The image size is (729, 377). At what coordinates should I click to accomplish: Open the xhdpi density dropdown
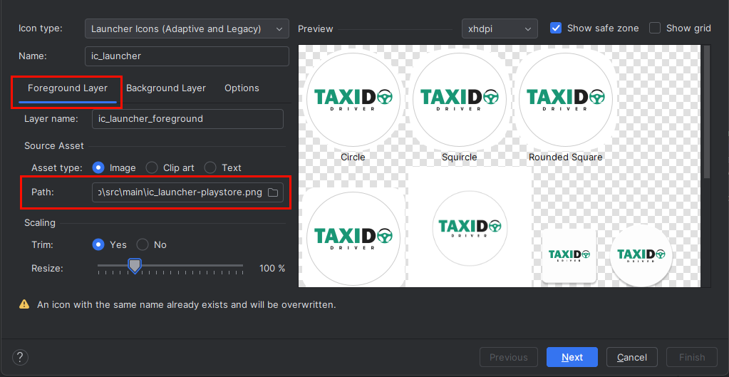pyautogui.click(x=499, y=29)
